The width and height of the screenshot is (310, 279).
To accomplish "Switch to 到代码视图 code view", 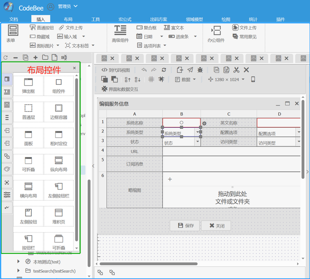I will coord(116,70).
